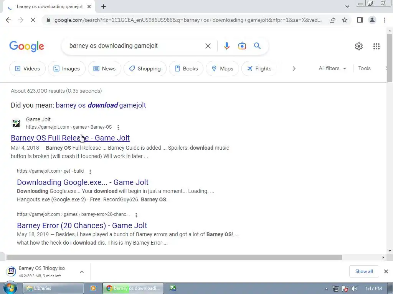This screenshot has height=294, width=393.
Task: Go back with the browser back arrow
Action: [x=8, y=20]
